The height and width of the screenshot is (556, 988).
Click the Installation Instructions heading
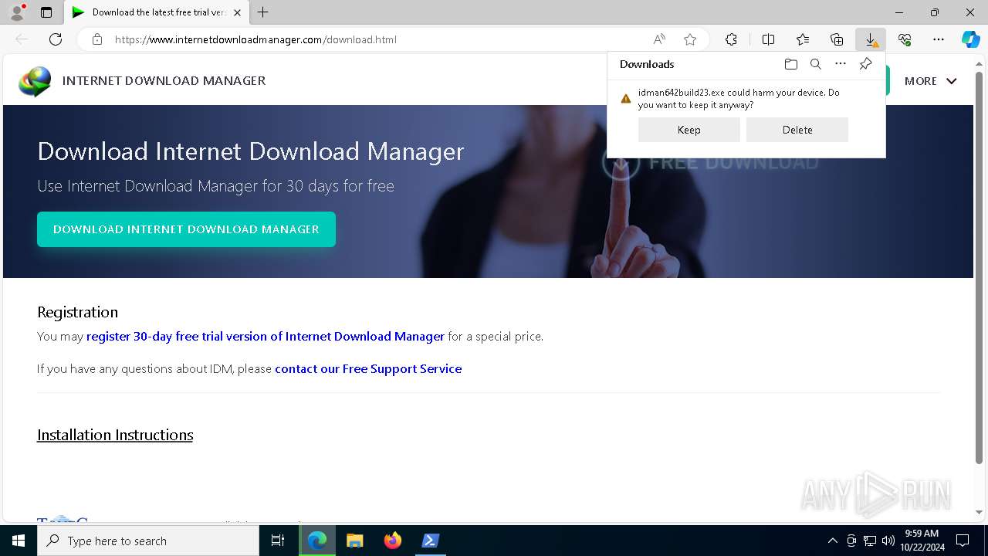point(115,435)
